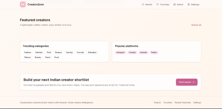
Task: Choose the Twitter platform chip
Action: tap(154, 52)
